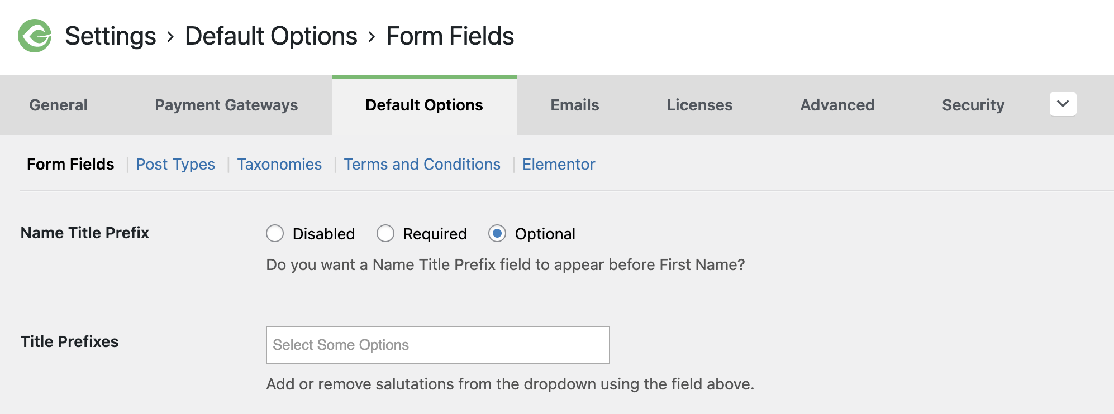Click the GiveWP logo icon
The height and width of the screenshot is (414, 1114).
(35, 35)
